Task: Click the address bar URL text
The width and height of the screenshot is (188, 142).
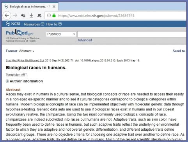Action: click(x=96, y=16)
